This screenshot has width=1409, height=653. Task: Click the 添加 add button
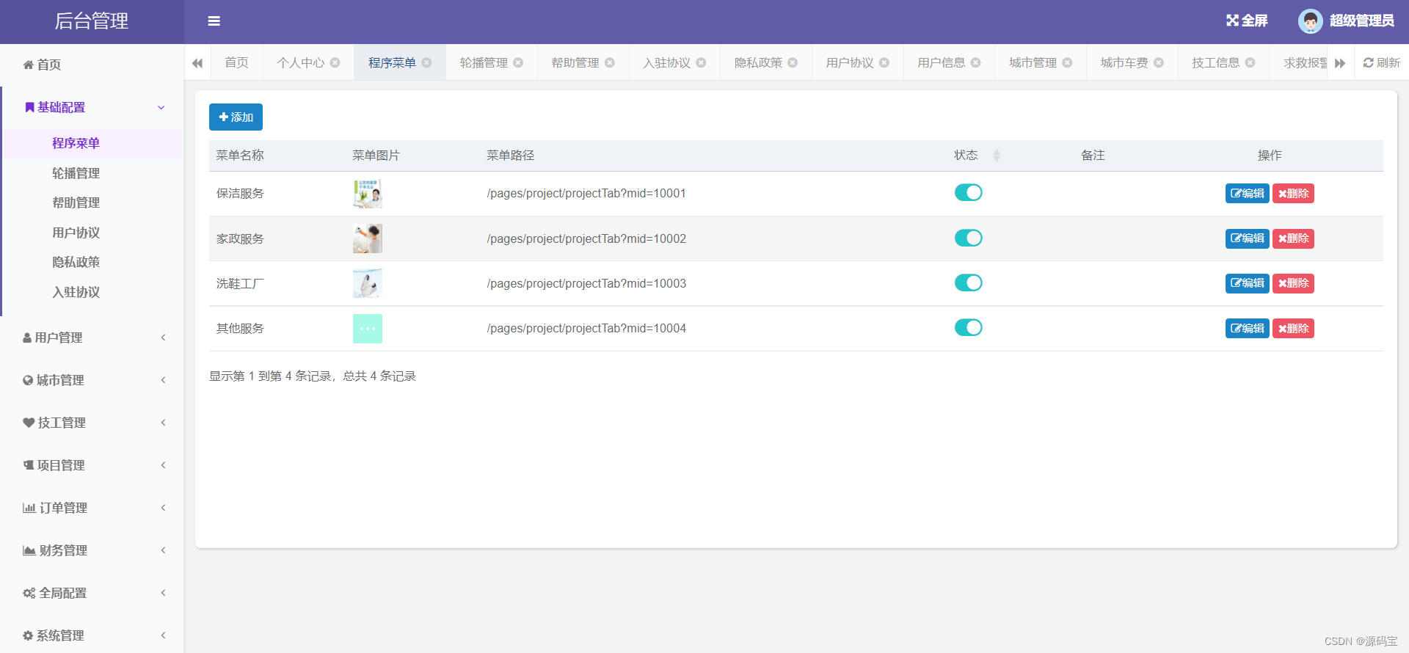pyautogui.click(x=236, y=117)
